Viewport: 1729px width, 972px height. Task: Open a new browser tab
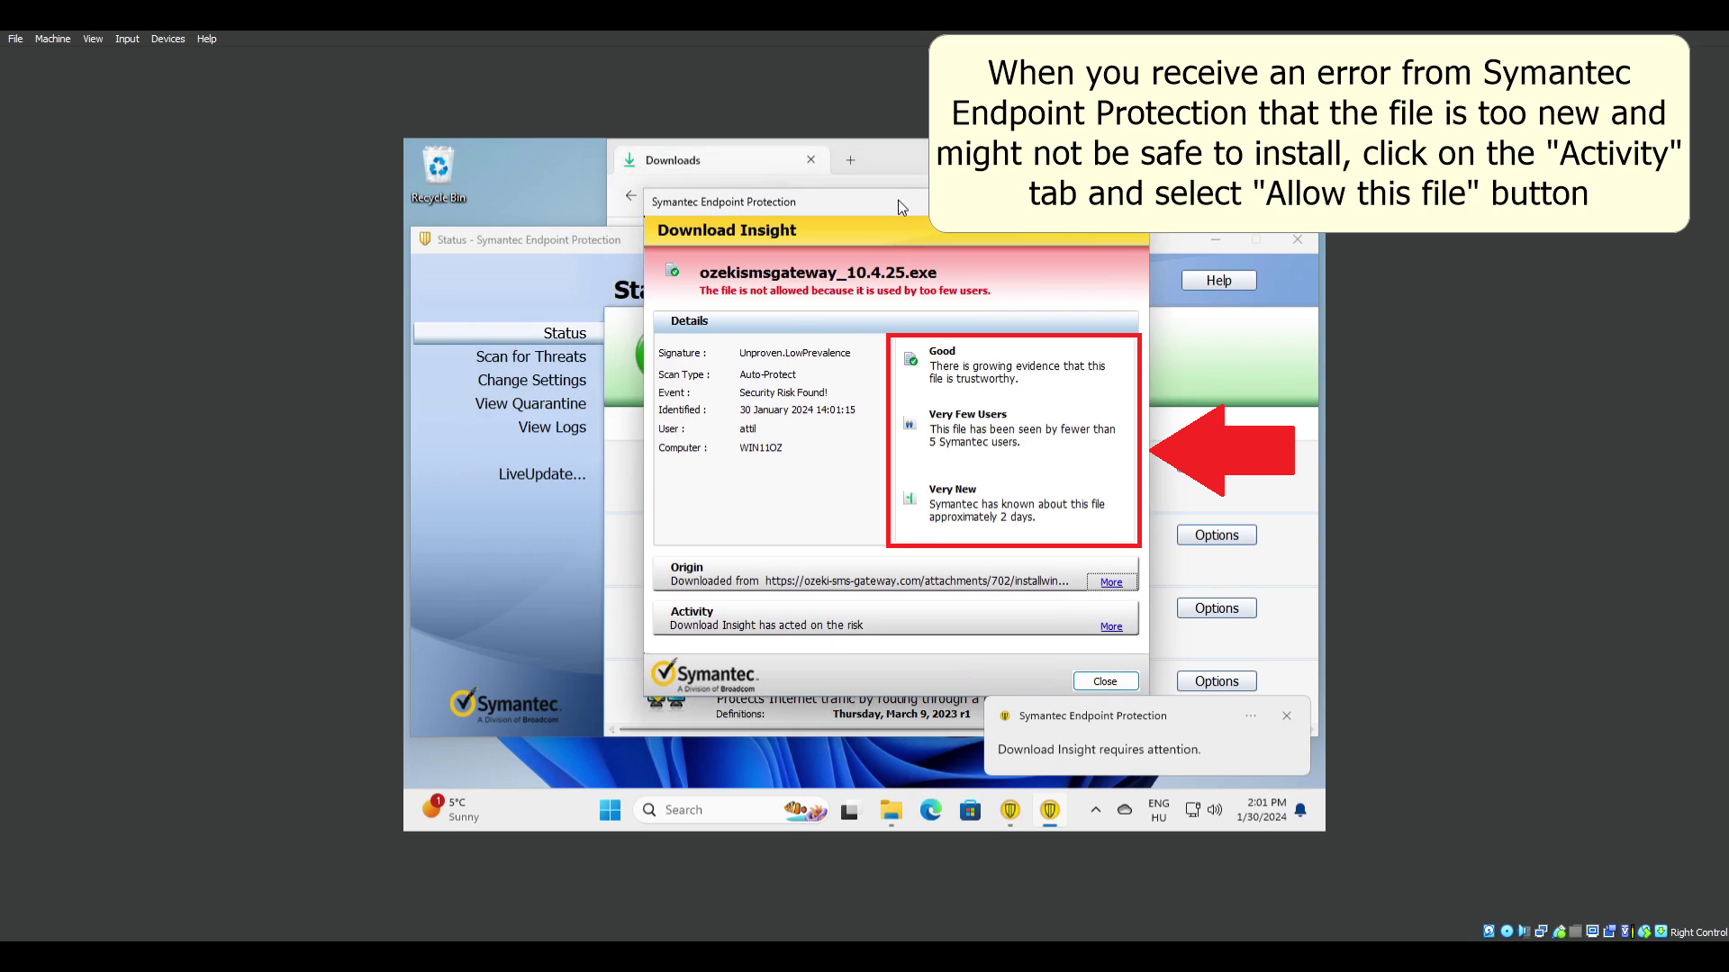click(x=850, y=160)
